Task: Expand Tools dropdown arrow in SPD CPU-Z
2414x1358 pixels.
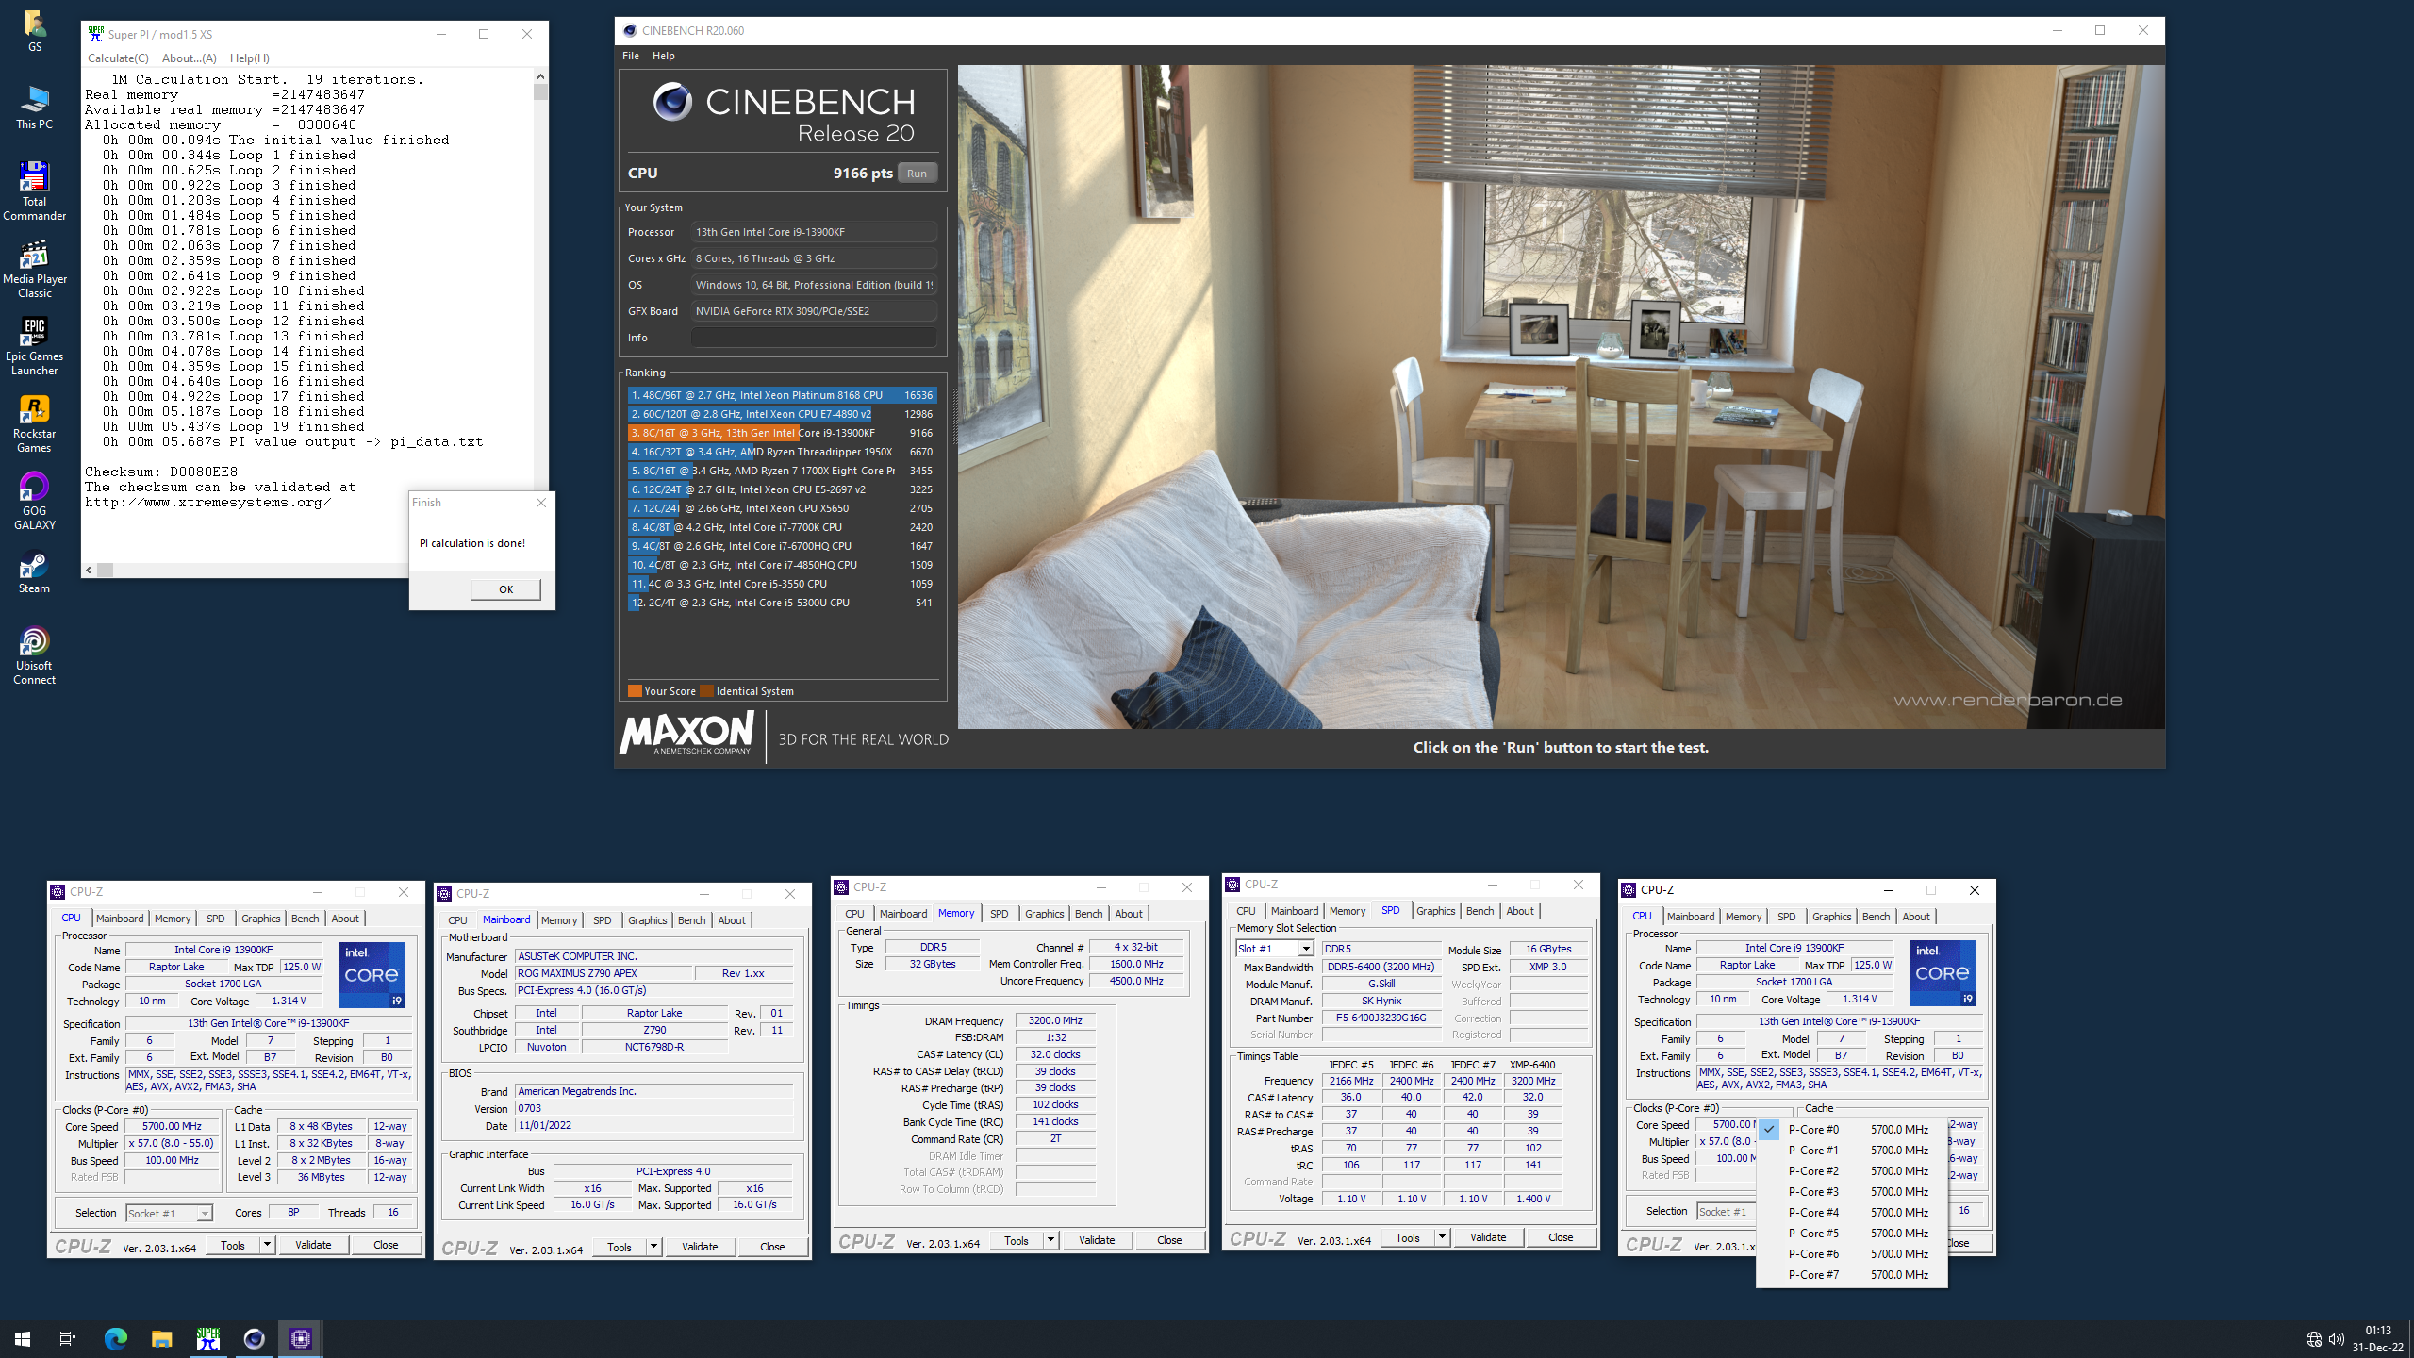Action: click(x=1442, y=1237)
